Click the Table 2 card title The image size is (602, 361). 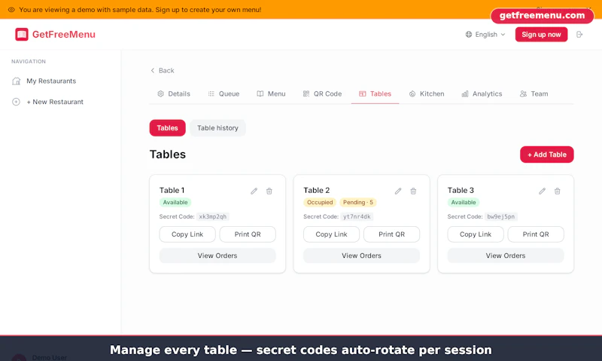tap(316, 191)
